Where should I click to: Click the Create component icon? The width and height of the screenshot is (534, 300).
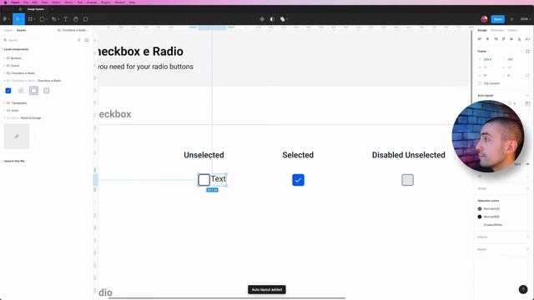(262, 19)
